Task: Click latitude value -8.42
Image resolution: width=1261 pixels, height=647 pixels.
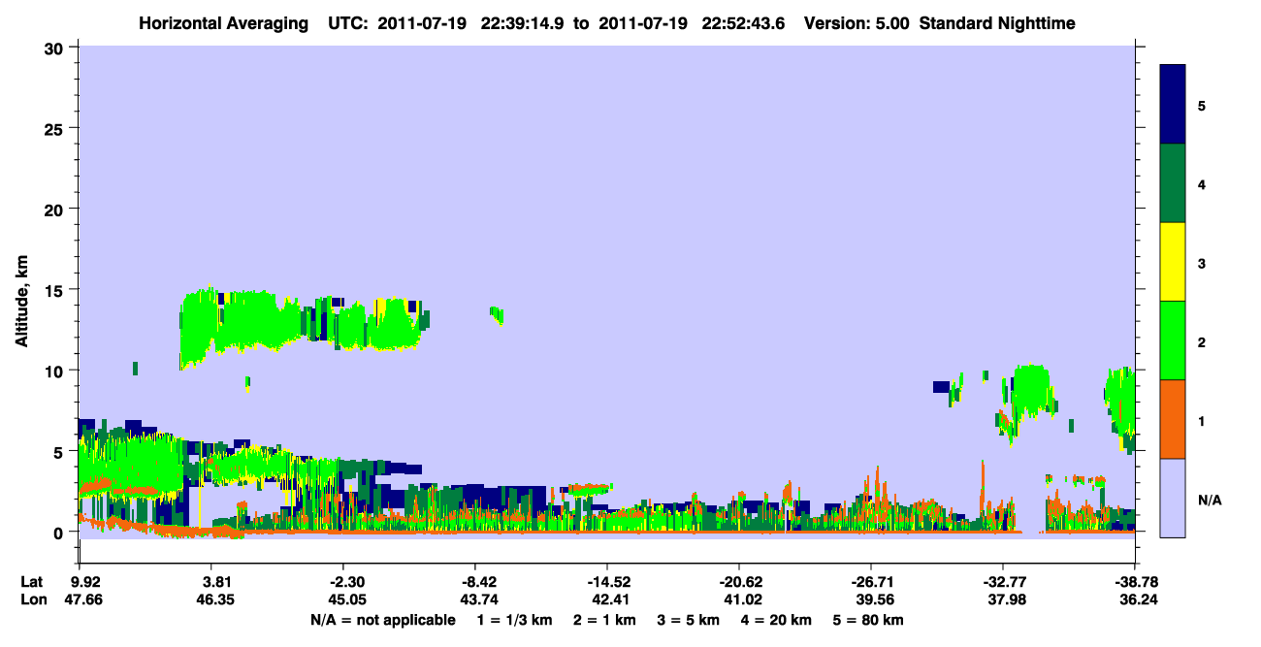Action: click(x=479, y=582)
